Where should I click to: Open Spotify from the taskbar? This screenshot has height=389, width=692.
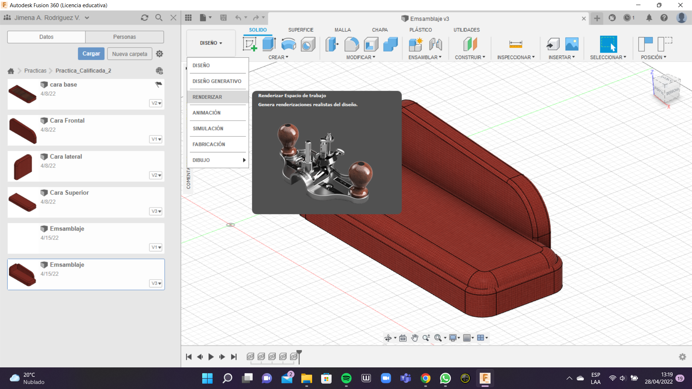tap(346, 378)
